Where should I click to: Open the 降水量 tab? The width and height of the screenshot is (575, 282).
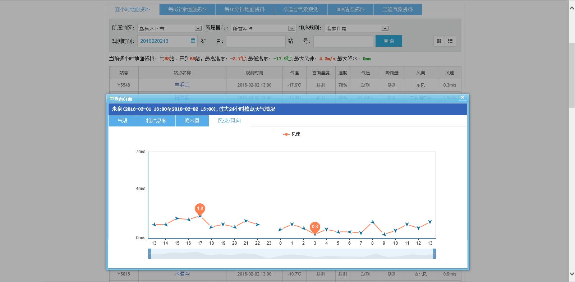(192, 121)
